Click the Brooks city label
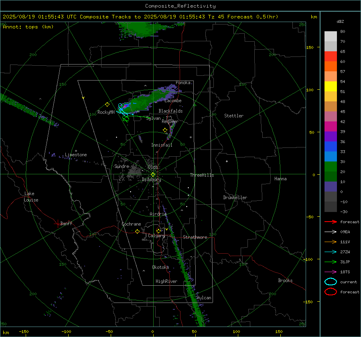This screenshot has width=361, height=337. pos(285,280)
